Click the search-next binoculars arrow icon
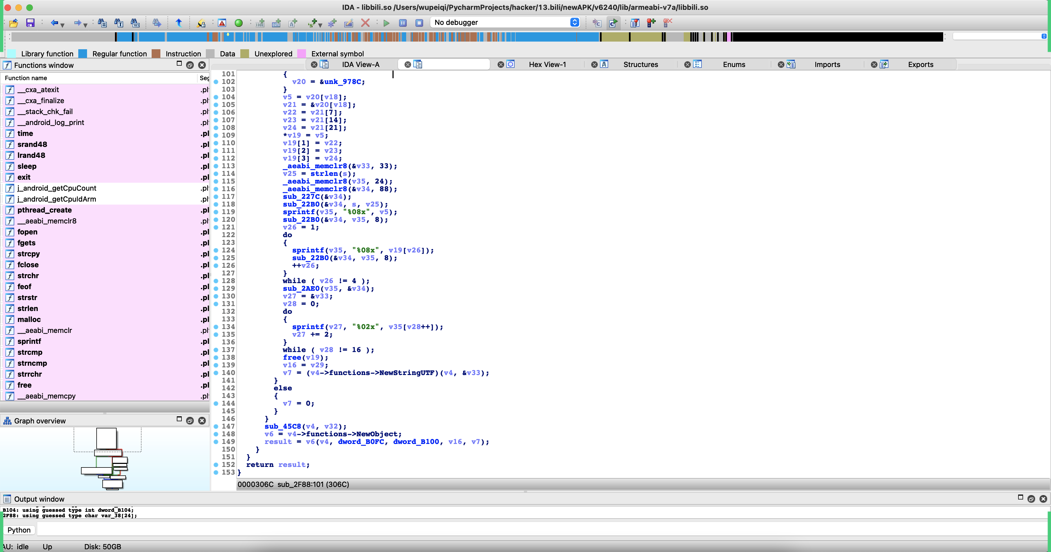This screenshot has height=552, width=1051. coord(157,23)
